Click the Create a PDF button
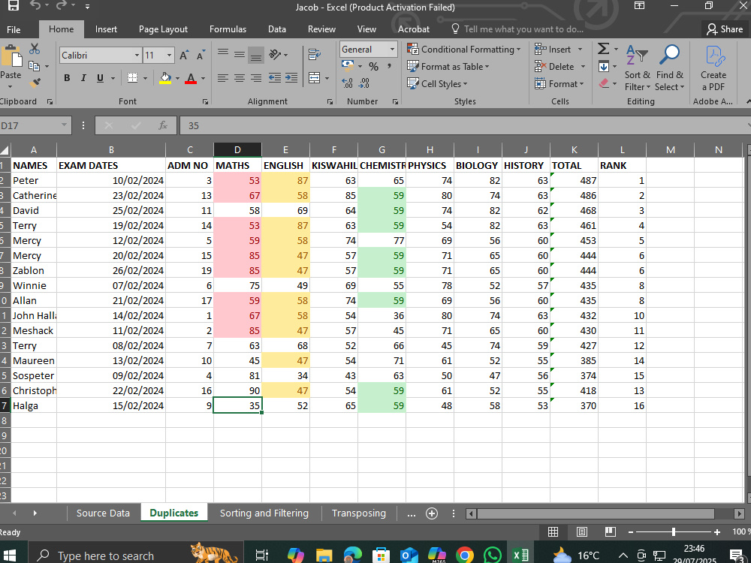Screen dimensions: 751x563 713,68
